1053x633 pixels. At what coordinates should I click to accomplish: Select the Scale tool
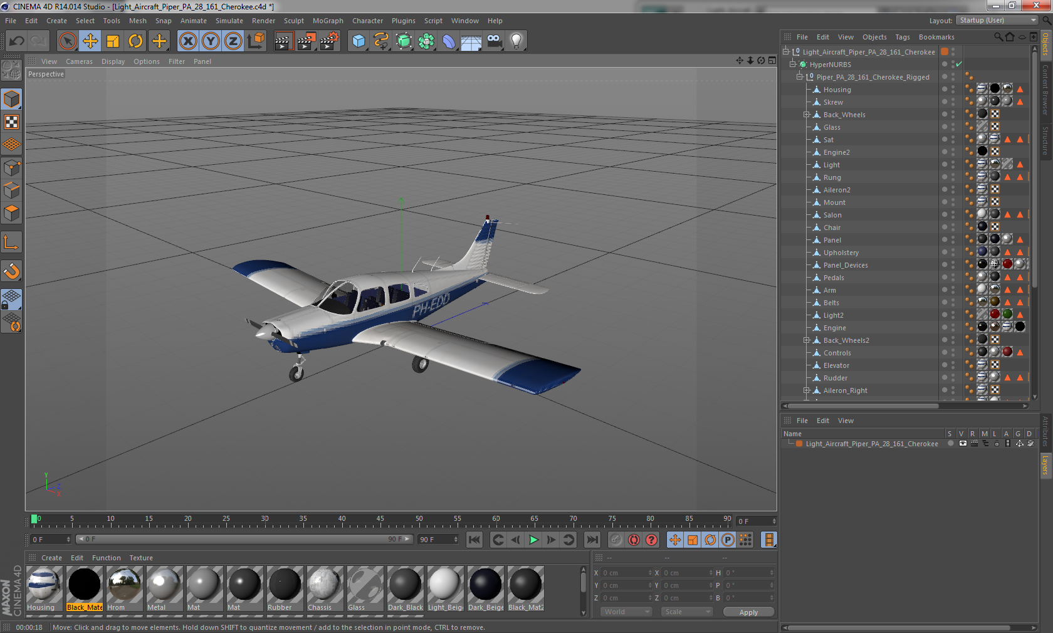[x=113, y=41]
